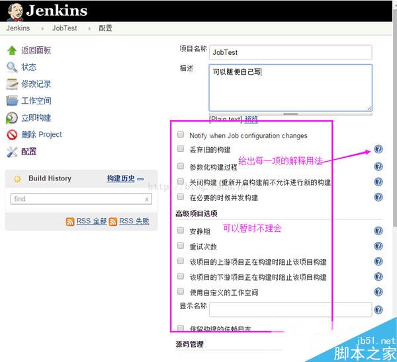Tick the 参数化构建过程 checkbox
Image resolution: width=397 pixels, height=362 pixels.
(x=181, y=166)
